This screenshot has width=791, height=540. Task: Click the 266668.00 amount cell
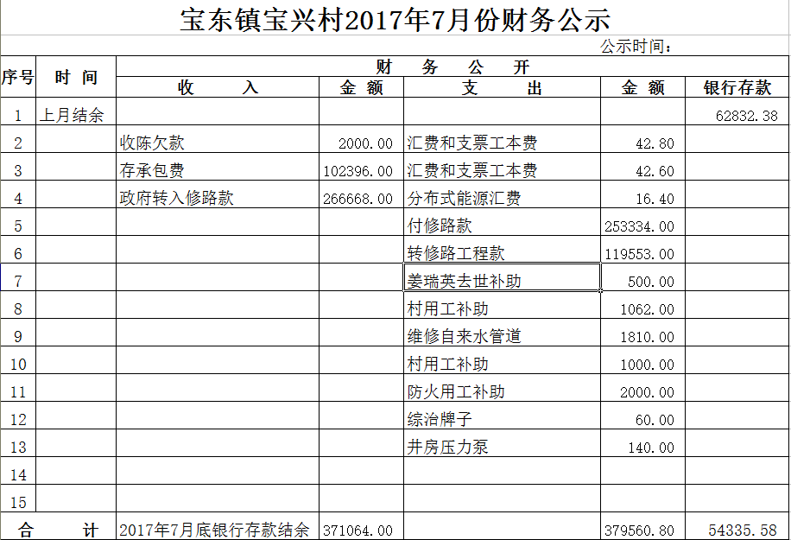pyautogui.click(x=361, y=194)
